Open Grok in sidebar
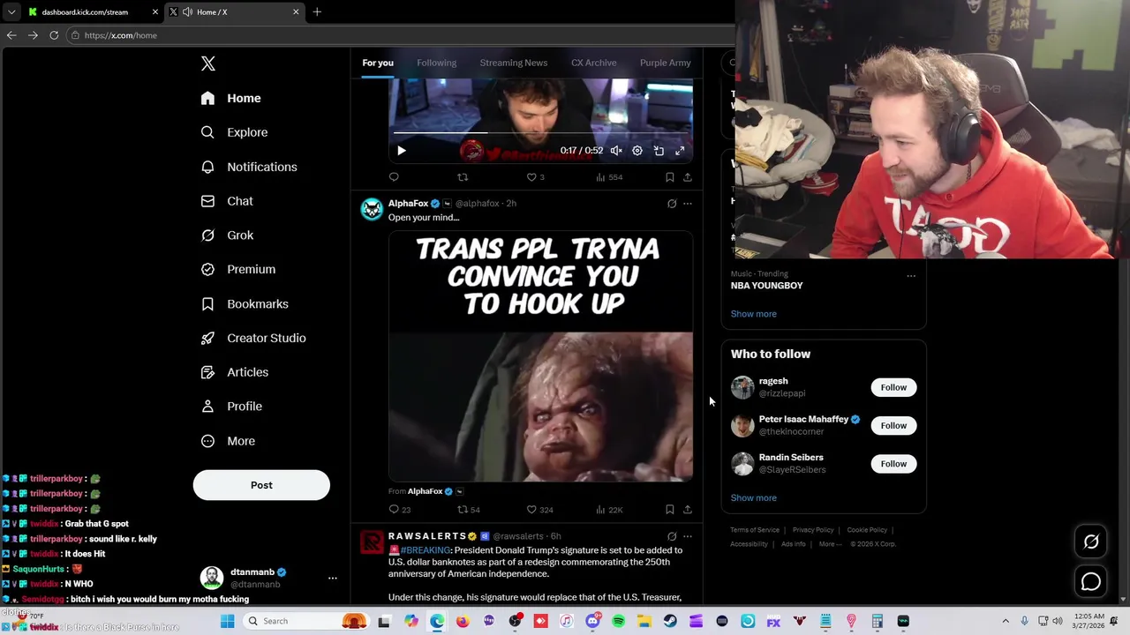This screenshot has height=635, width=1130. coord(228,235)
